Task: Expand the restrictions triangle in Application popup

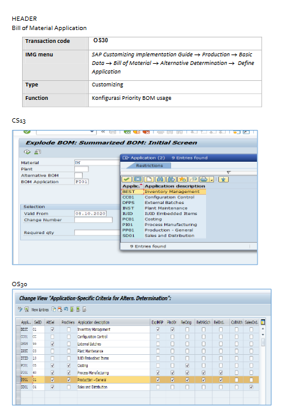Action: tap(229, 172)
